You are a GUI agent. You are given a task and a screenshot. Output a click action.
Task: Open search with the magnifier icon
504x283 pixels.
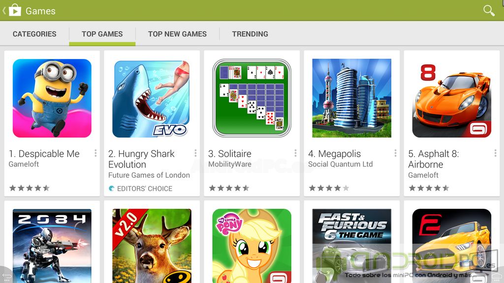tap(489, 11)
